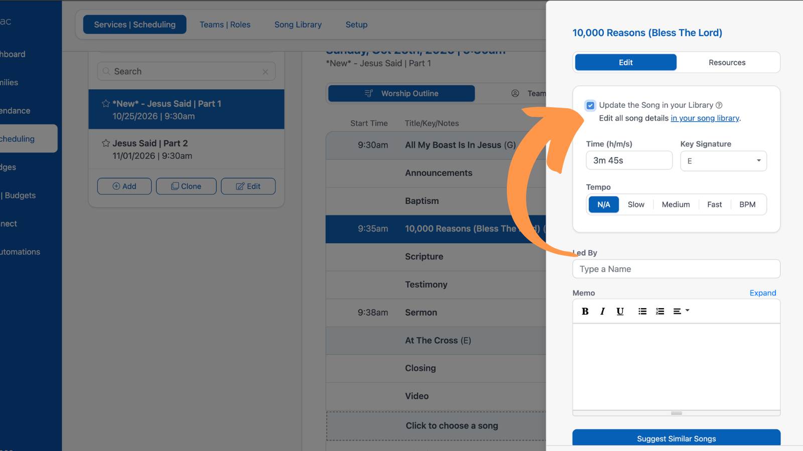Star the *New* - Jesus Said Part 1 service
The image size is (803, 451).
(x=106, y=104)
